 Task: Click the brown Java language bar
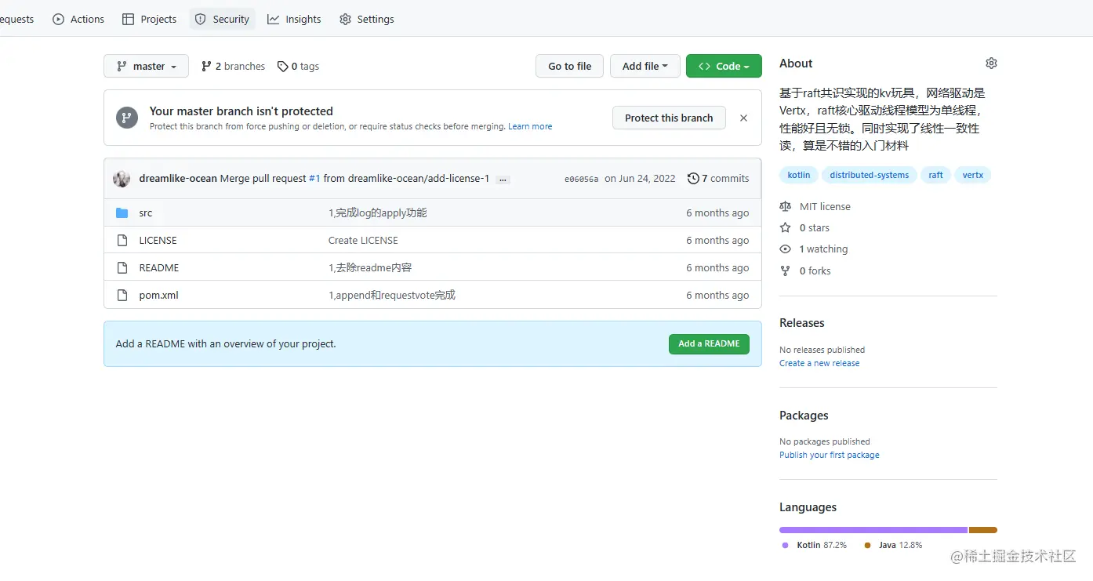(x=983, y=530)
